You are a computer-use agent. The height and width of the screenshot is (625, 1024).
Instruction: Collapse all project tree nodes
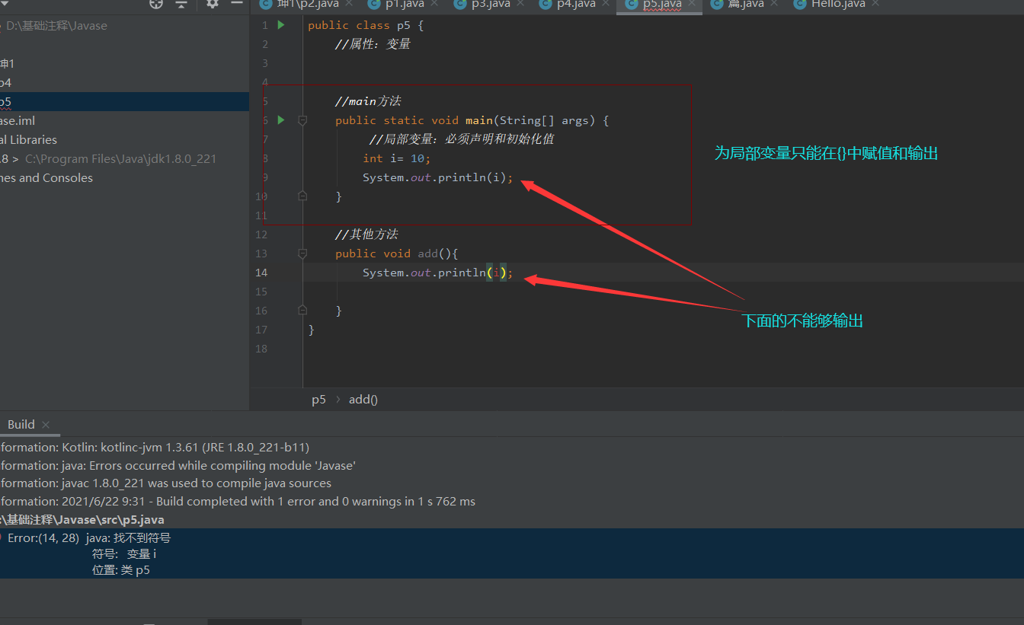(x=181, y=4)
